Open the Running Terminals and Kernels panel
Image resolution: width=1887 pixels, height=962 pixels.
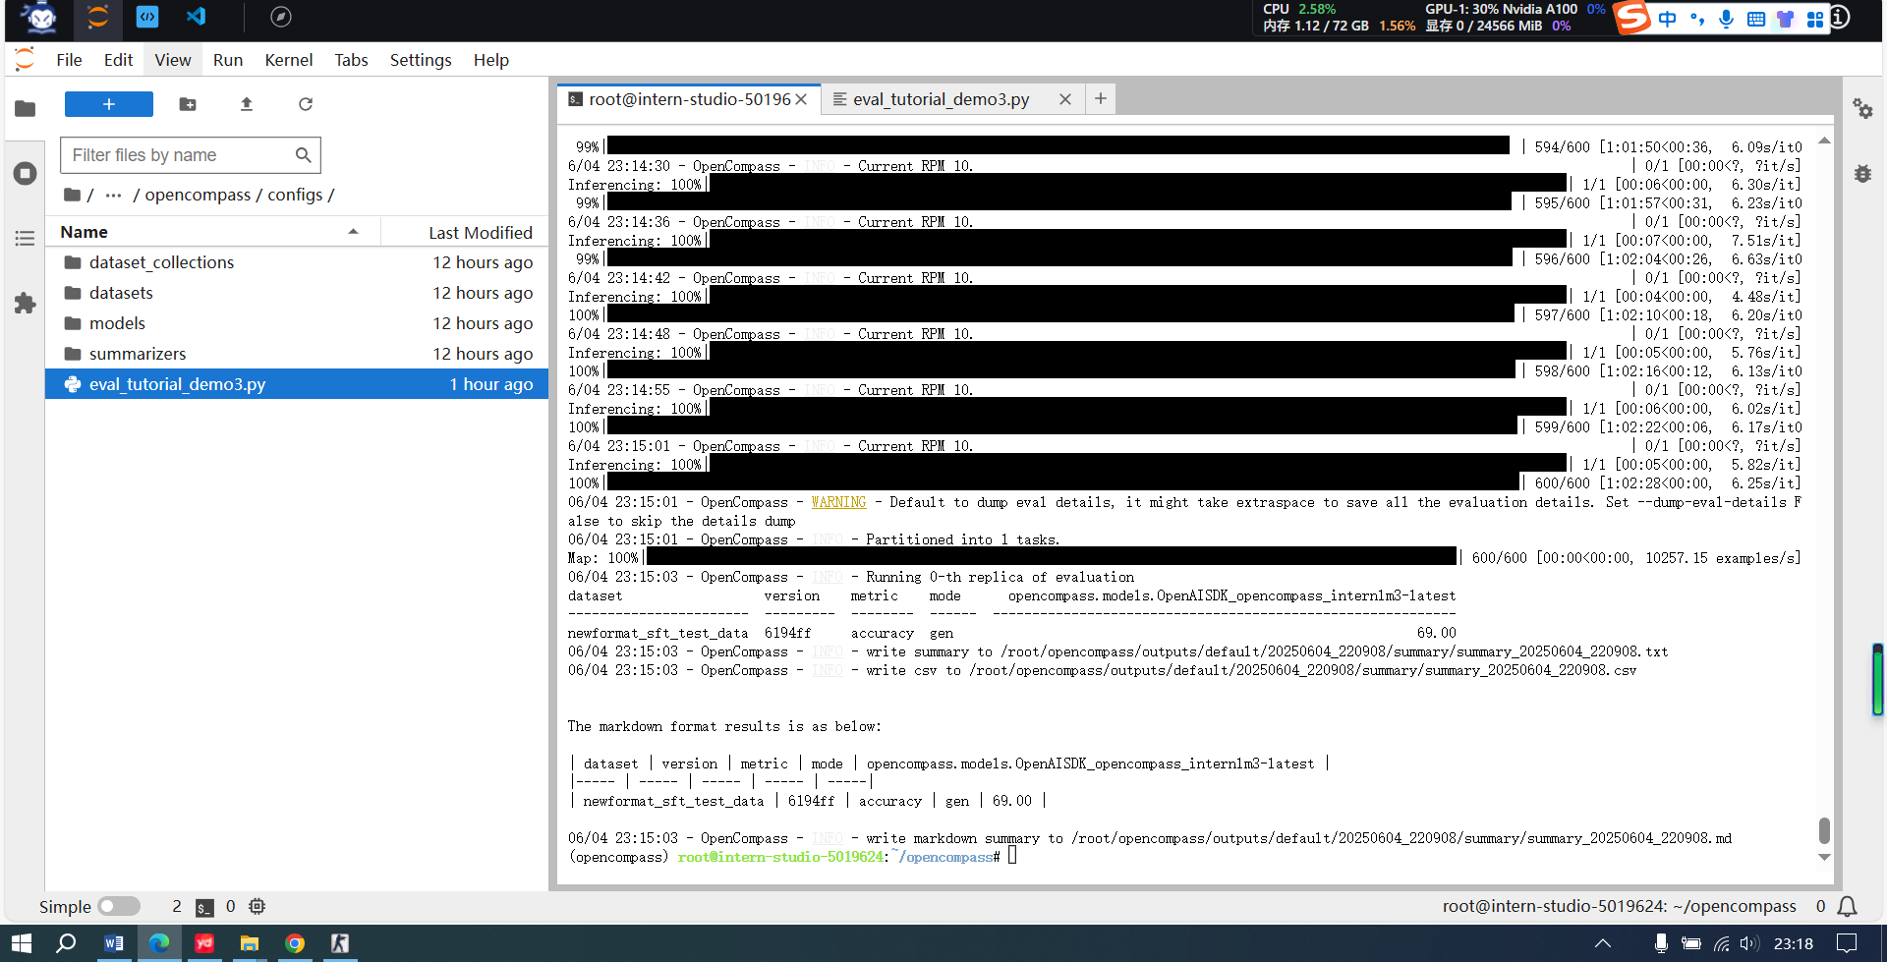click(x=25, y=173)
